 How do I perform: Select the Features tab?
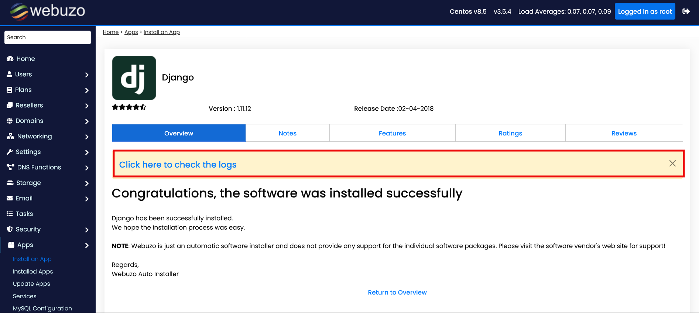[392, 133]
